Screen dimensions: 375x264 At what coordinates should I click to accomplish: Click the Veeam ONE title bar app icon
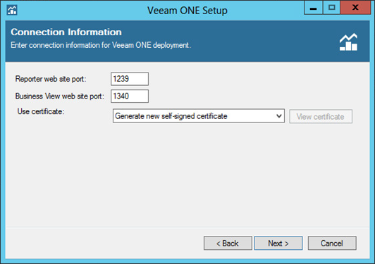pyautogui.click(x=12, y=10)
